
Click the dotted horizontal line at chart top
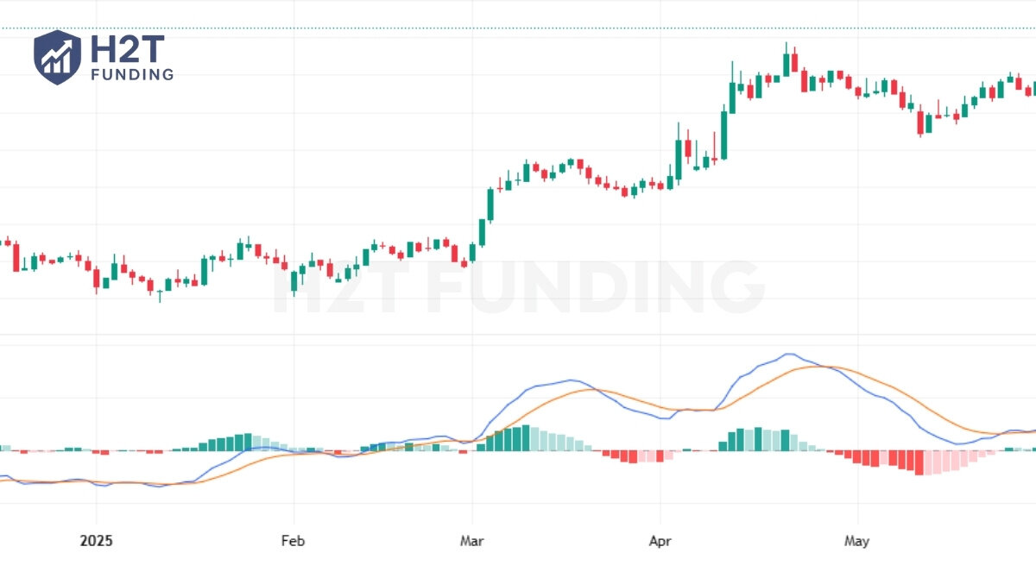pos(518,28)
